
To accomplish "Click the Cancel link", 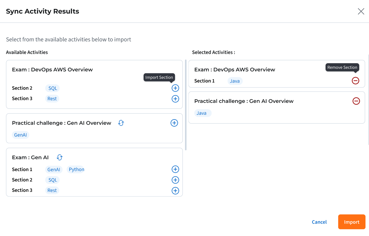I will (319, 222).
